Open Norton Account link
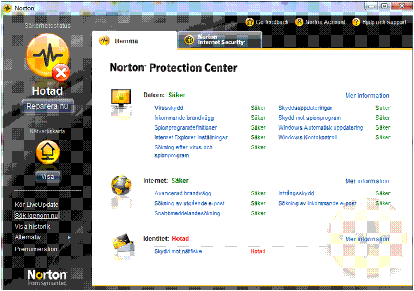 [325, 22]
